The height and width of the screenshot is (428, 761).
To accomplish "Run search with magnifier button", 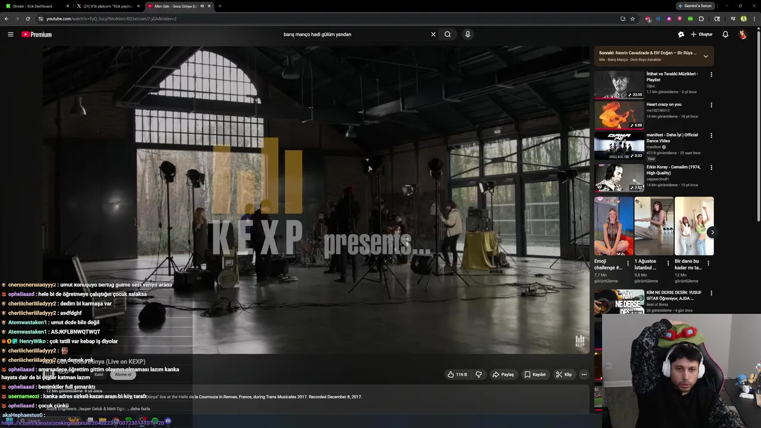I will (448, 34).
